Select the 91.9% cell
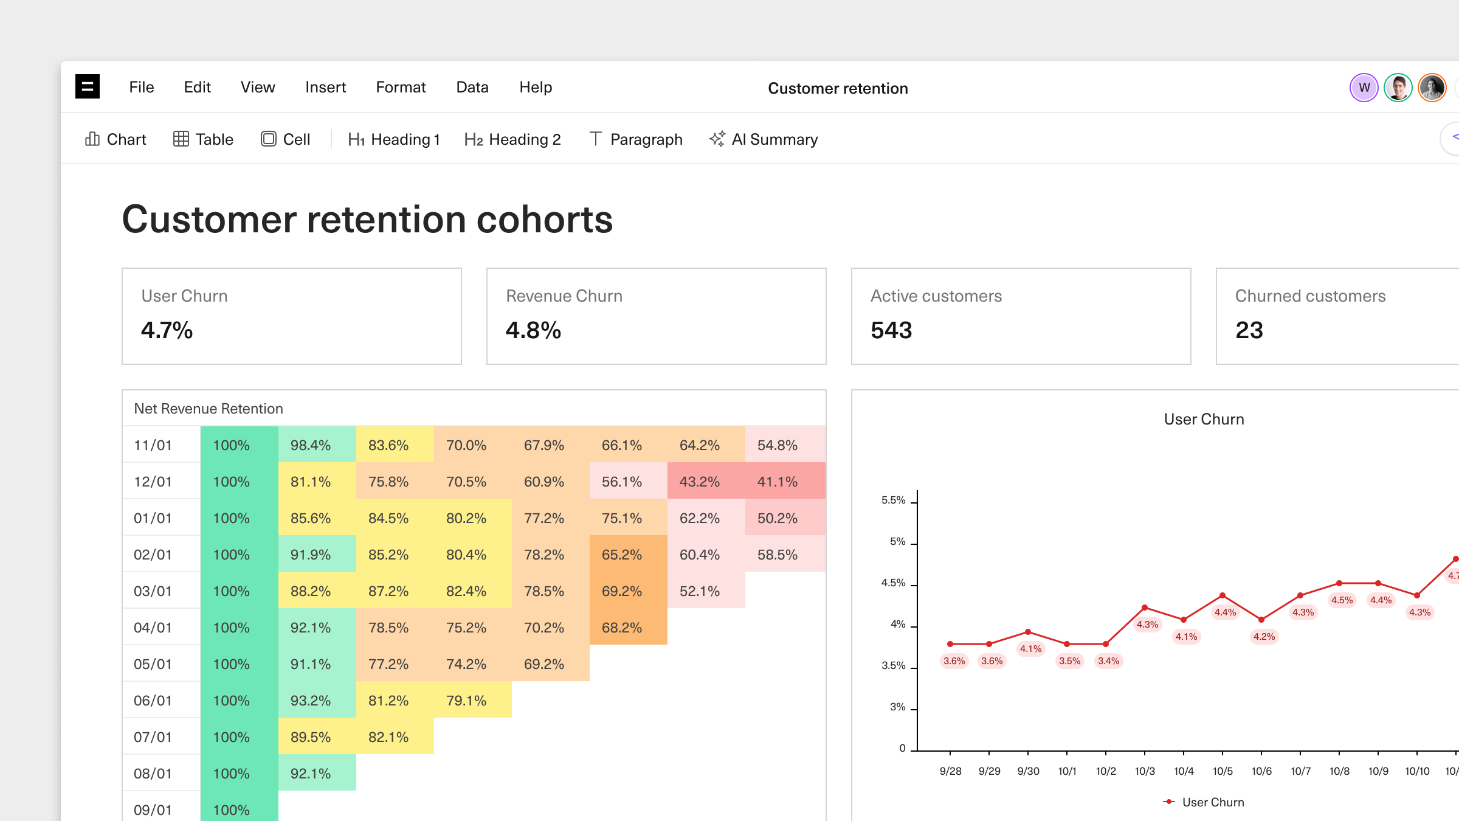 (317, 554)
